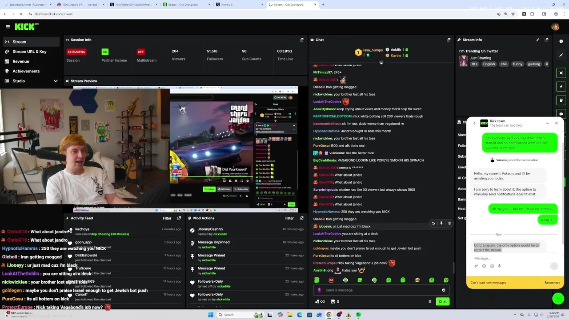Screen dimensions: 569x320
Task: Switch to the Discord browser tab
Action: pyautogui.click(x=81, y=4)
